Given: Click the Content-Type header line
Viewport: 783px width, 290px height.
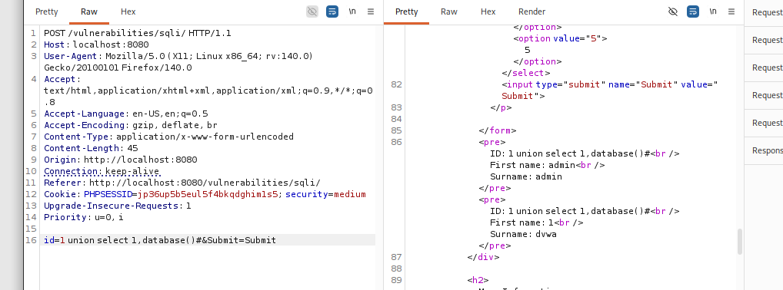Looking at the screenshot, I should click(168, 137).
